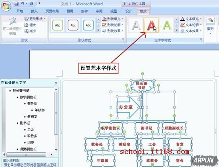Apply the purple Abc shape style

click(73, 25)
